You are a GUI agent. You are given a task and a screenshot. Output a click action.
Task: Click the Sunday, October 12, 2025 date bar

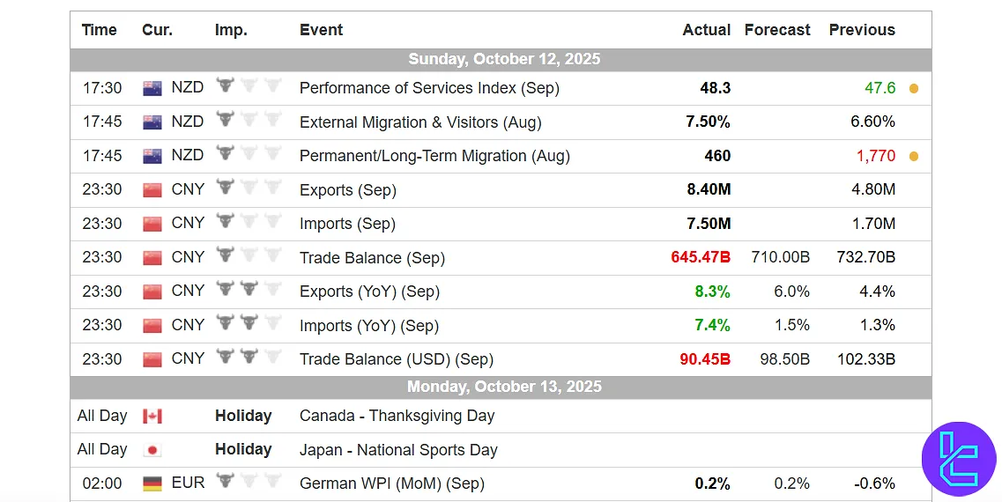pyautogui.click(x=504, y=59)
